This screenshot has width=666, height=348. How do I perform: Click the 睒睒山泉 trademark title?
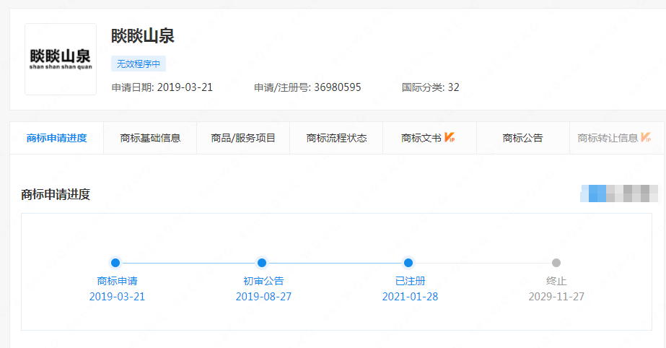click(x=143, y=35)
